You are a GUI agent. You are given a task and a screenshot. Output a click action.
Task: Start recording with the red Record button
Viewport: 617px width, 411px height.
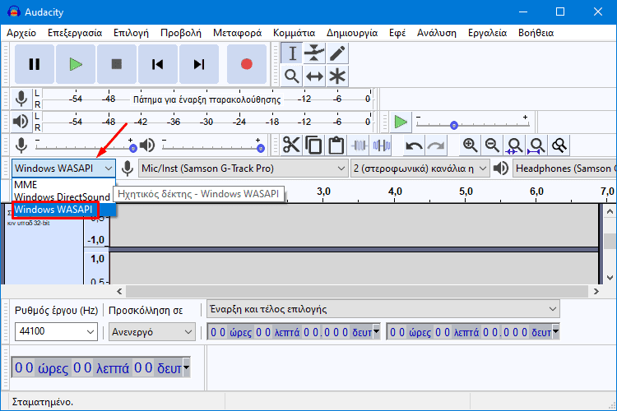click(x=247, y=64)
